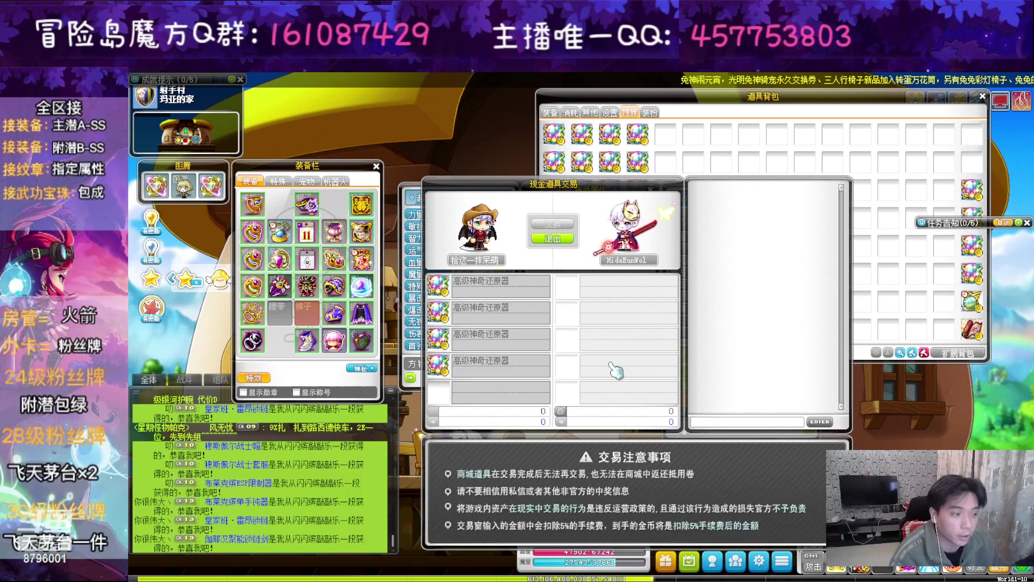Select the hat item in equipment slots
Screen dimensions: 1034x582
[307, 205]
